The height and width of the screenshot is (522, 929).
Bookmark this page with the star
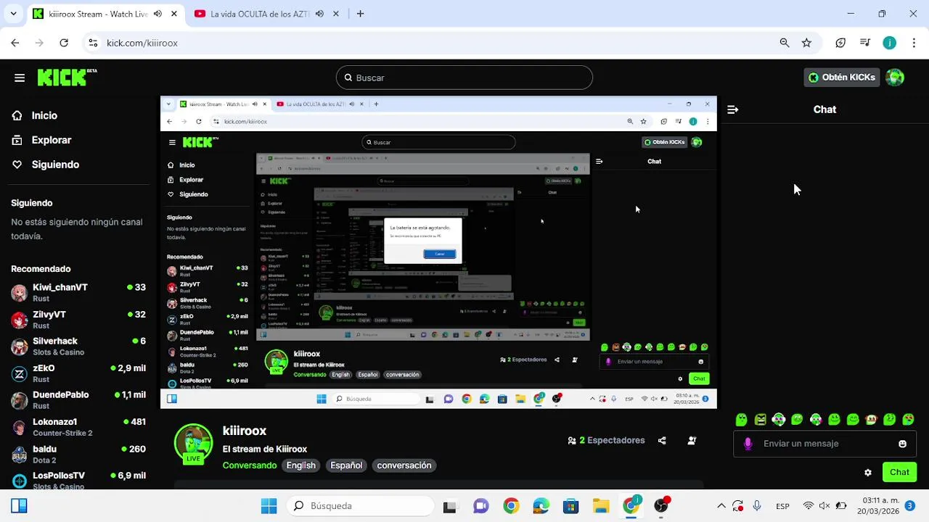coord(806,43)
